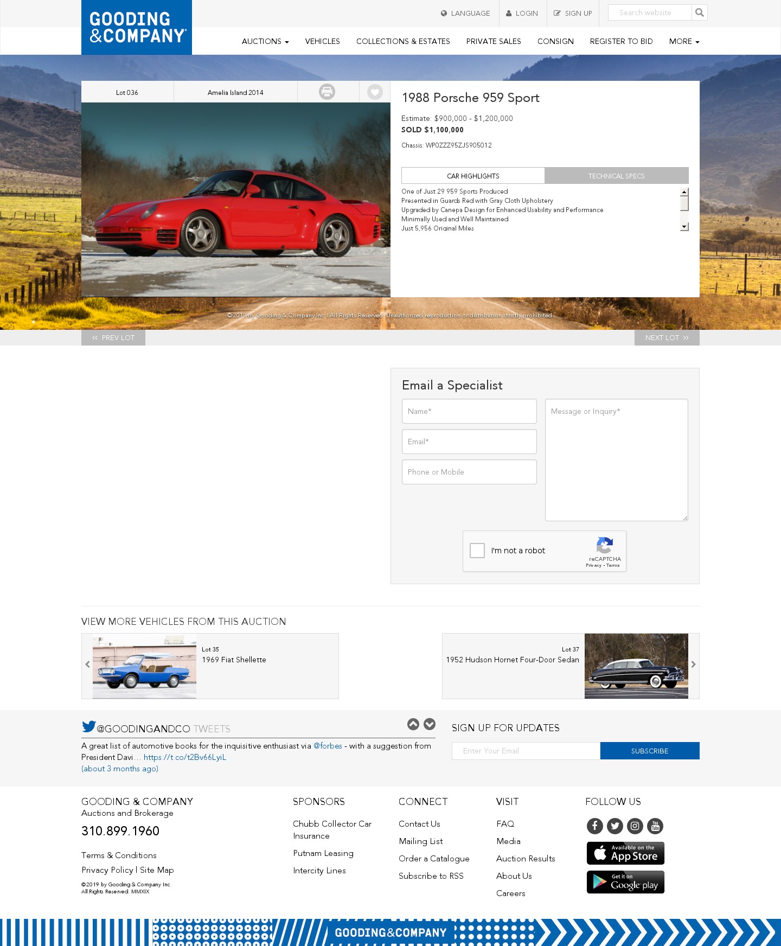781x946 pixels.
Task: Open Gooding's YouTube icon
Action: point(655,826)
